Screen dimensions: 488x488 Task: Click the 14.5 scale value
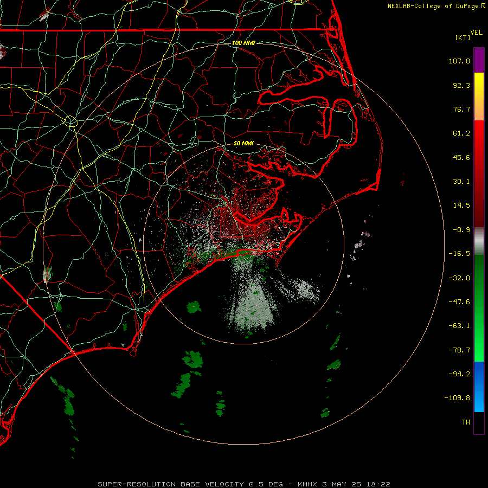[461, 206]
